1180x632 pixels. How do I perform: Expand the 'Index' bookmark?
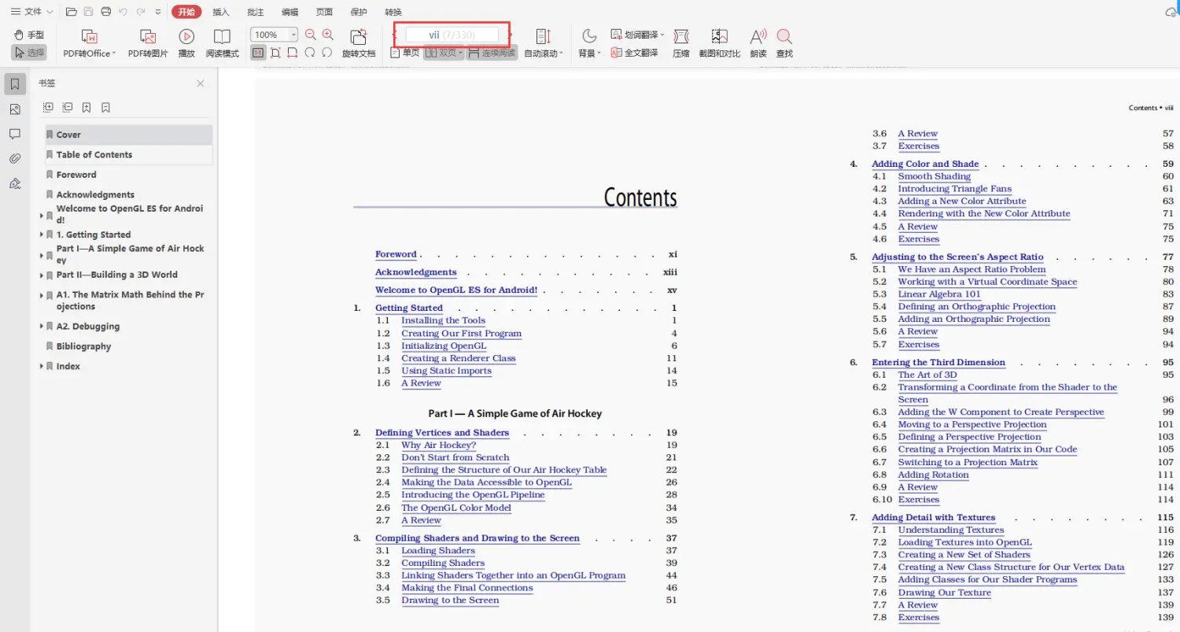[x=42, y=366]
